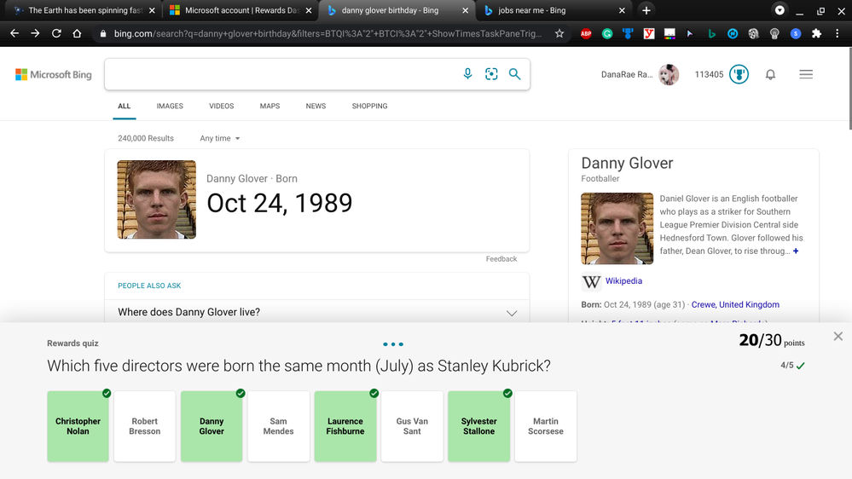Click the Microsoft Bing logo
This screenshot has width=852, height=479.
tap(53, 74)
